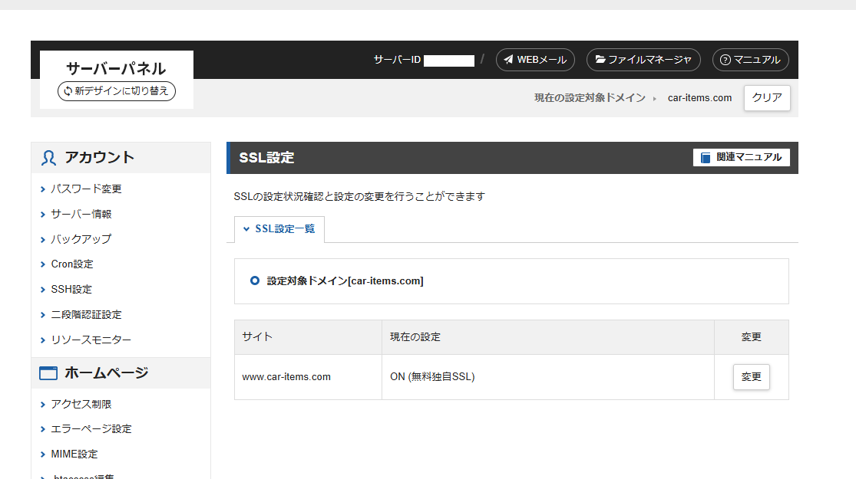Click the ホームページ window icon
This screenshot has height=479, width=856.
(x=48, y=373)
